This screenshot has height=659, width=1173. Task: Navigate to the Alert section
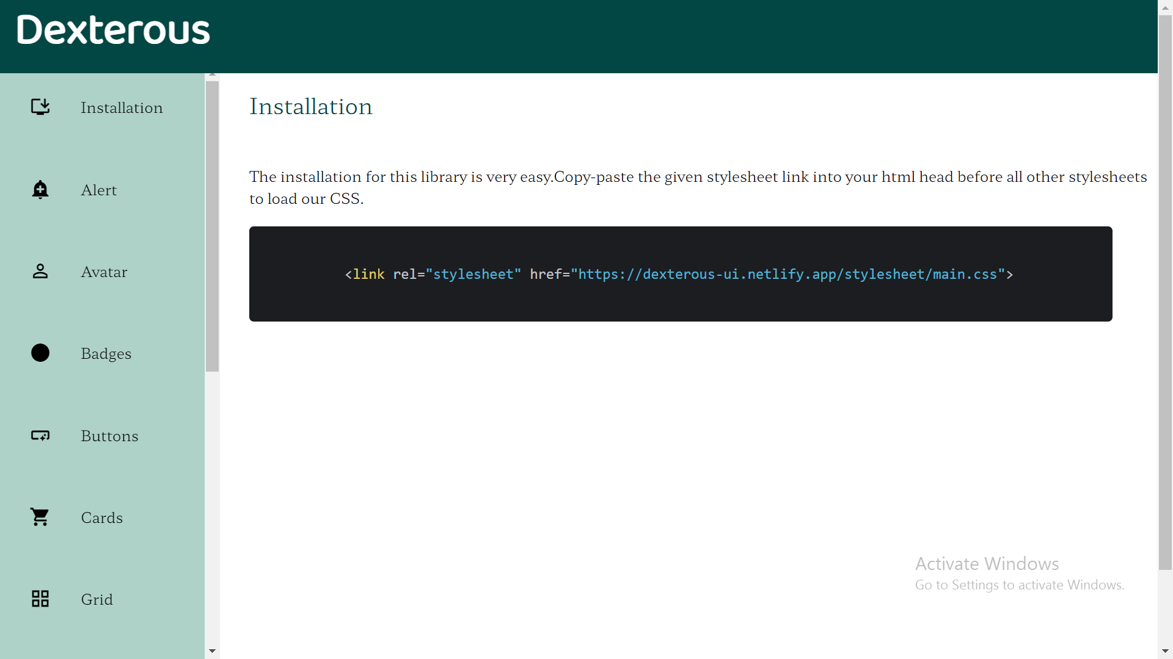pos(98,190)
